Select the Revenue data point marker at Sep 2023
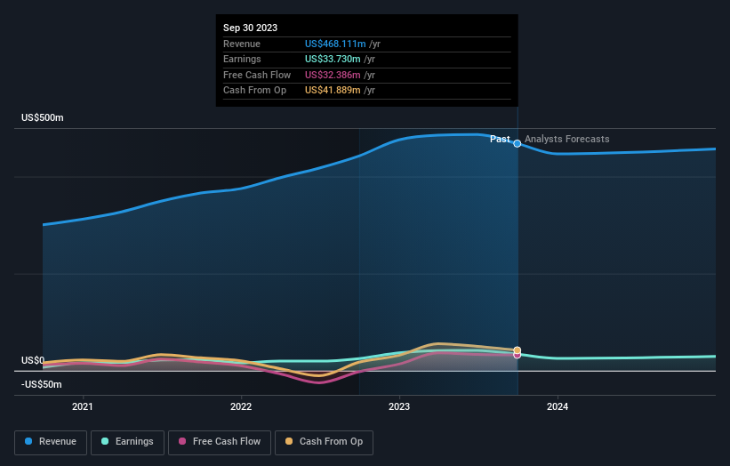 (x=517, y=143)
